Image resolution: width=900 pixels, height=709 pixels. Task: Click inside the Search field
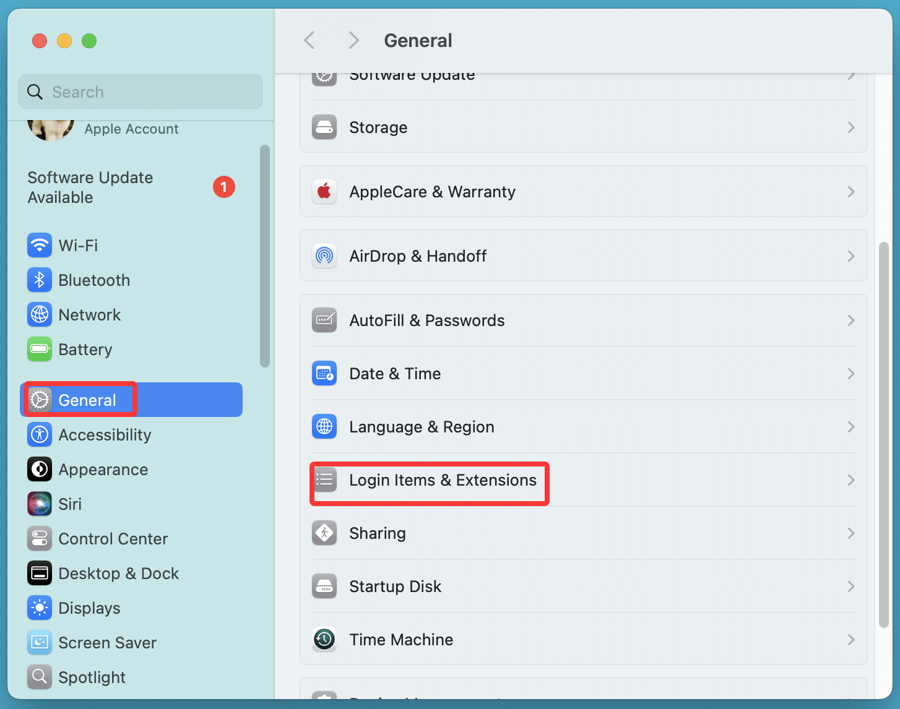pos(140,92)
